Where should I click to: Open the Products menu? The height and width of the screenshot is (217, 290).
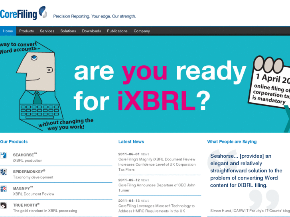coord(26,31)
